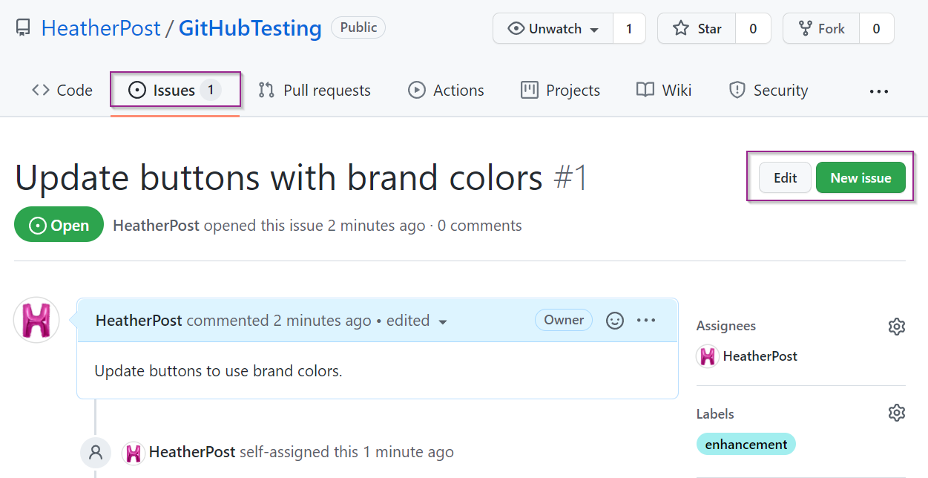
Task: Open the Assignees gear settings
Action: coord(897,327)
